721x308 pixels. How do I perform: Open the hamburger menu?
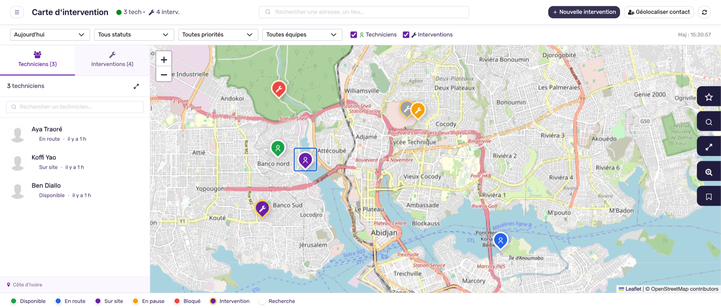(17, 12)
